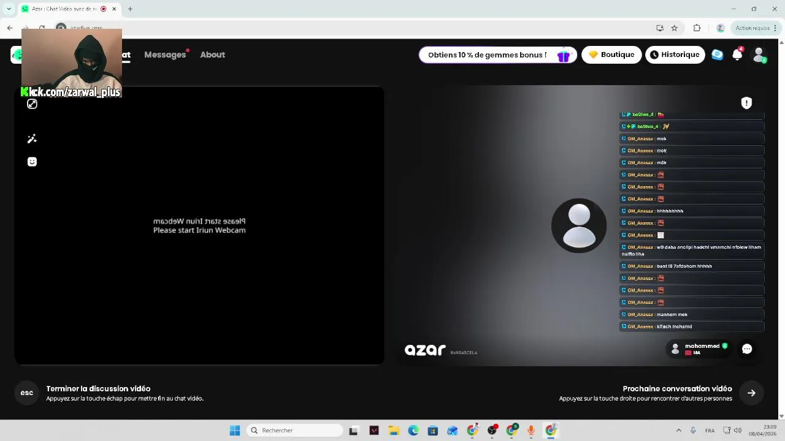Screen dimensions: 785x441
Task: Bookmark this page with the star
Action: coord(674,28)
